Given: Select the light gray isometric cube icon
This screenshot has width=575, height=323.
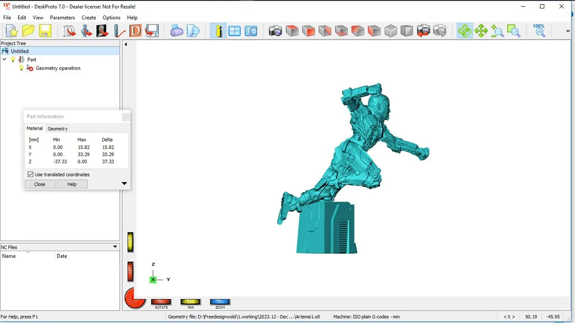Looking at the screenshot, I should click(391, 31).
